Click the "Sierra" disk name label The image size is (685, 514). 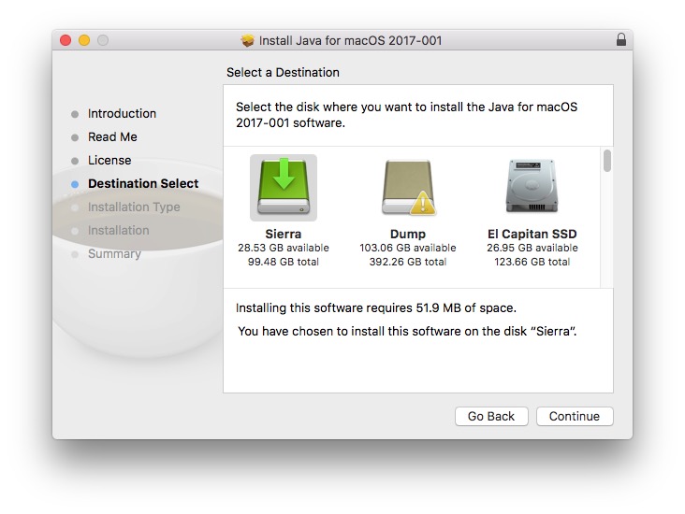284,234
